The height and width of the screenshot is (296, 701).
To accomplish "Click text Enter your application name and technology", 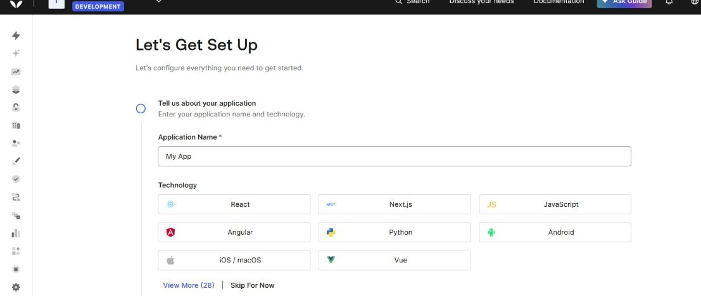I will pyautogui.click(x=232, y=114).
